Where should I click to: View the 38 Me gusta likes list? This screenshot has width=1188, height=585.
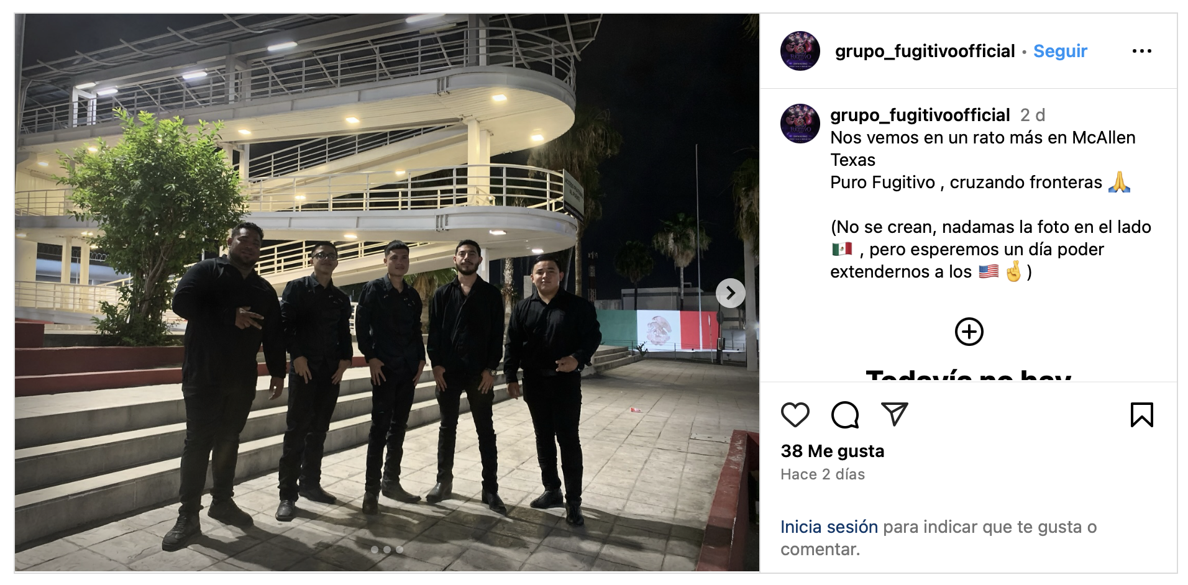pyautogui.click(x=832, y=451)
